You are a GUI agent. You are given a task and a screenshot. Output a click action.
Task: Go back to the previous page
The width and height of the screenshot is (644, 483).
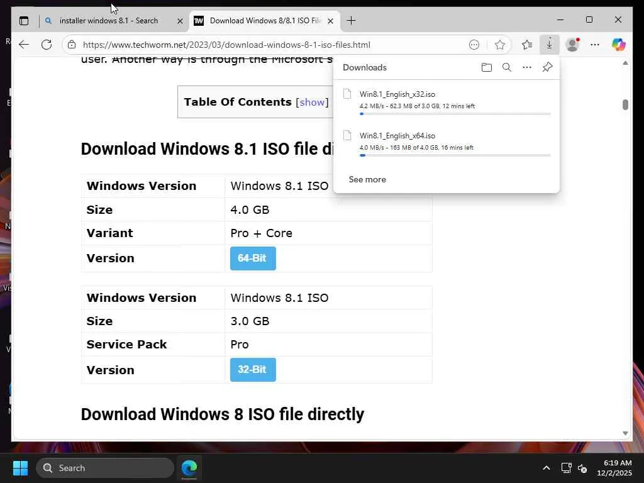pyautogui.click(x=25, y=45)
